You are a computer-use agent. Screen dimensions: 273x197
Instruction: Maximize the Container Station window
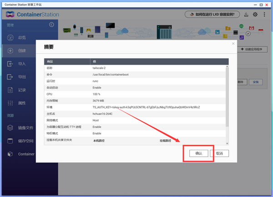coord(261,5)
